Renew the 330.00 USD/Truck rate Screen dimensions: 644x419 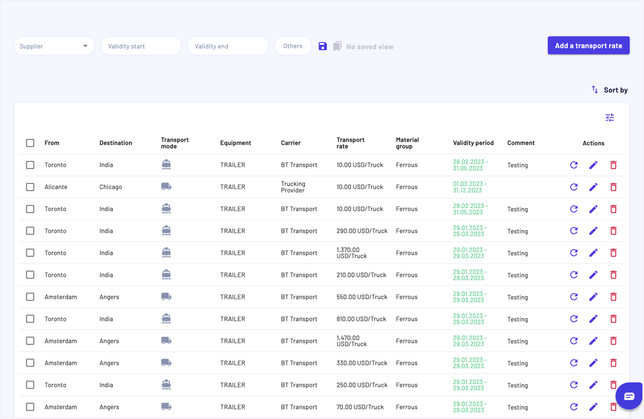coord(574,363)
